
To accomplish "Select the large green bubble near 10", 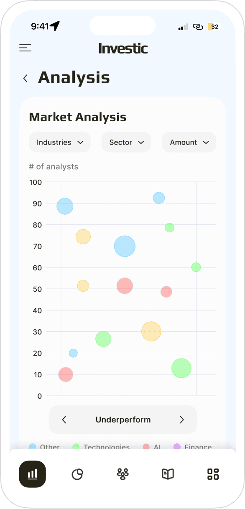I will (181, 368).
